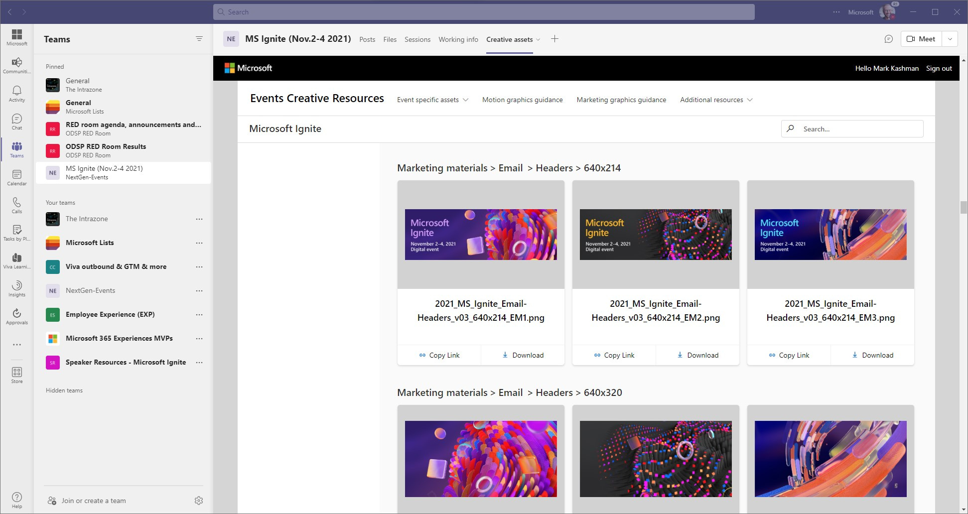Open the Working info tab
This screenshot has height=514, width=968.
(458, 39)
